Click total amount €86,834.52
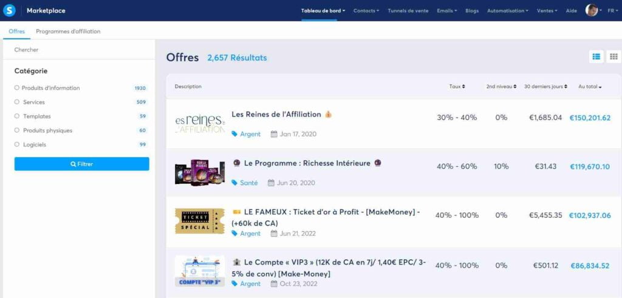The image size is (622, 298). pos(590,265)
